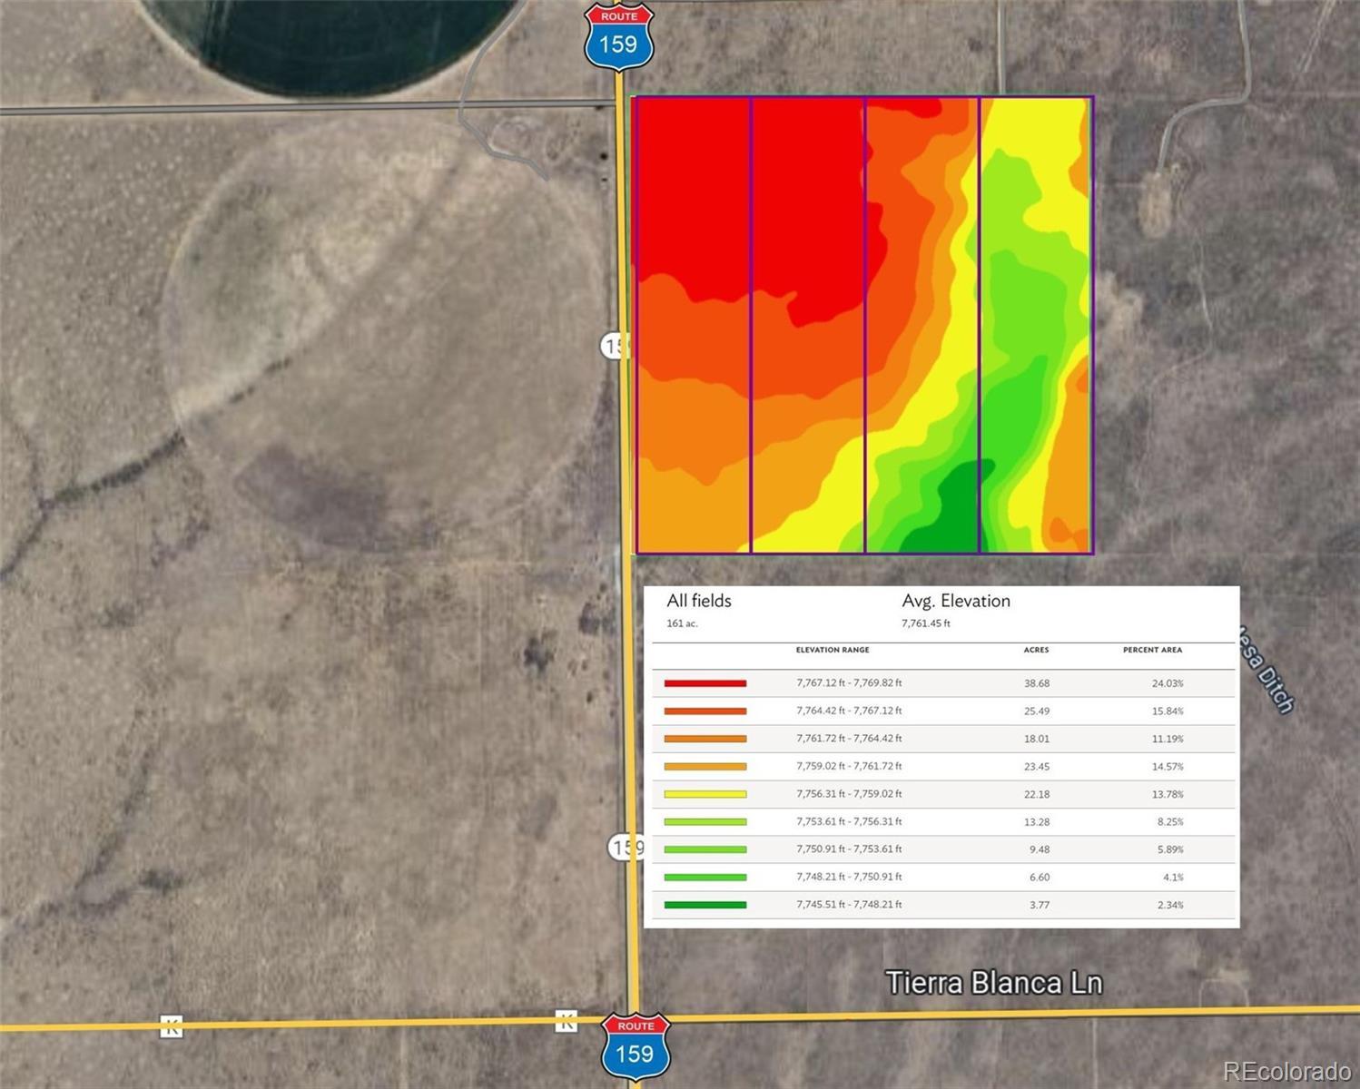Image resolution: width=1360 pixels, height=1089 pixels.
Task: Click the K marker nearest Route 159
Action: coord(567,1021)
